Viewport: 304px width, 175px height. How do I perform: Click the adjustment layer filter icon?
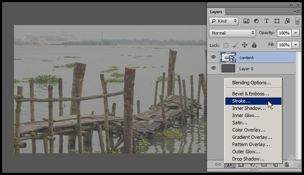pyautogui.click(x=256, y=21)
